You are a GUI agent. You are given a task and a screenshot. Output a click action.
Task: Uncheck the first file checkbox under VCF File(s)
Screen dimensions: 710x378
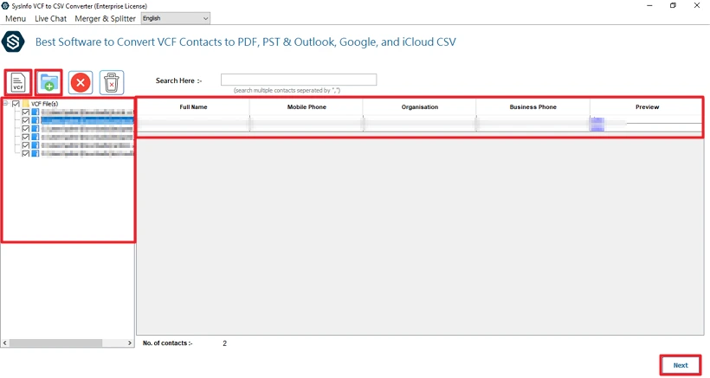coord(25,112)
